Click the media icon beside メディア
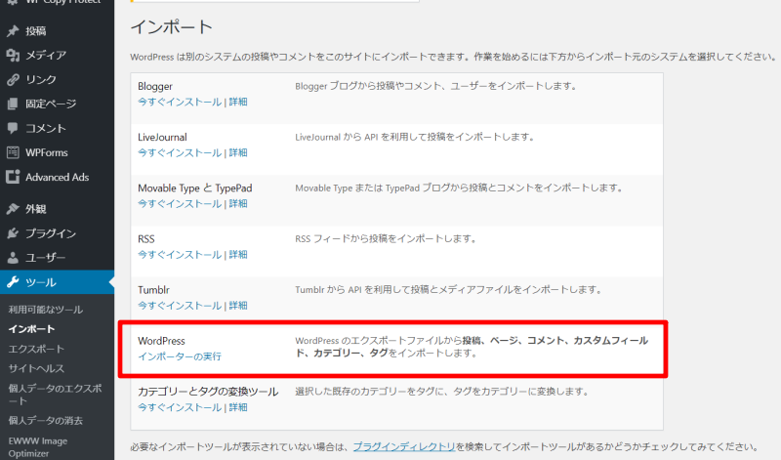Image resolution: width=781 pixels, height=460 pixels. 13,56
